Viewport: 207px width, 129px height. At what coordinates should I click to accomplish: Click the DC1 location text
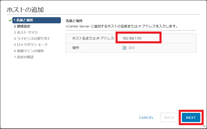(132, 48)
